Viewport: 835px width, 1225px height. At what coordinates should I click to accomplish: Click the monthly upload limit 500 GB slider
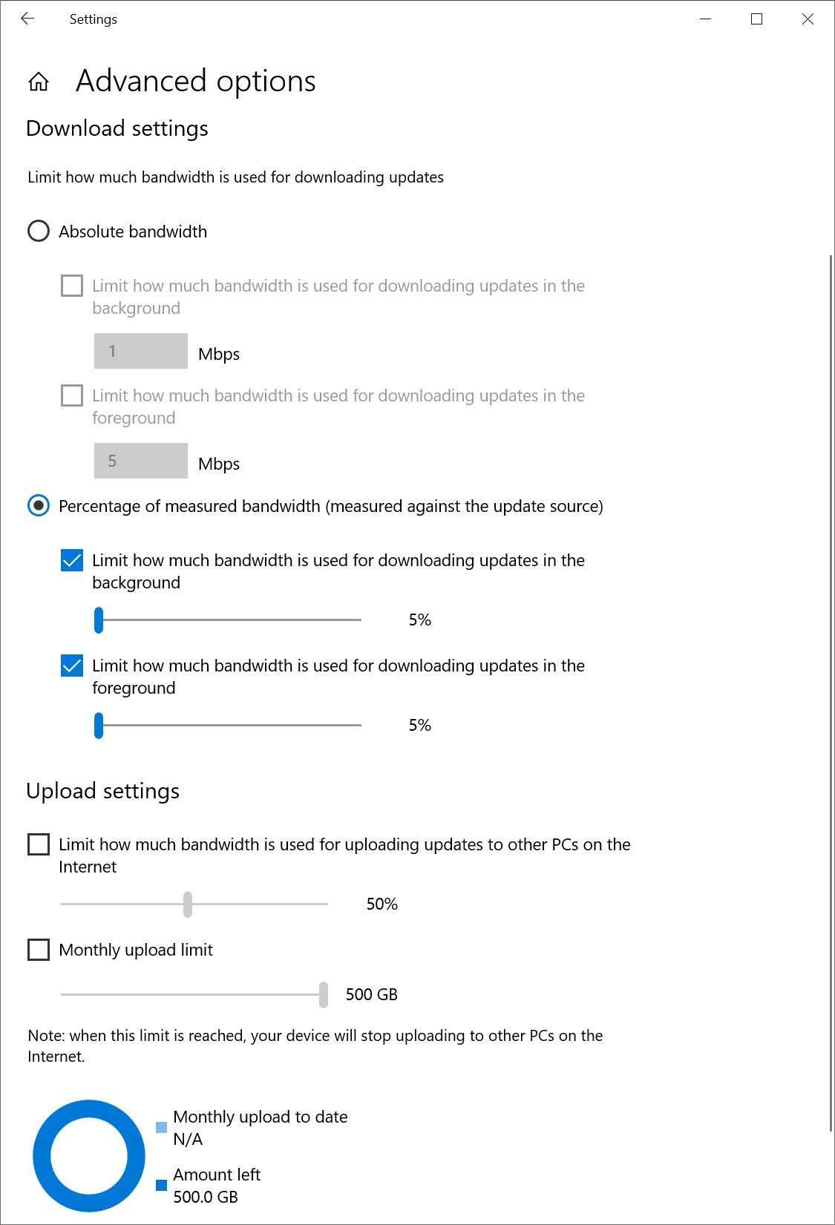(x=323, y=995)
